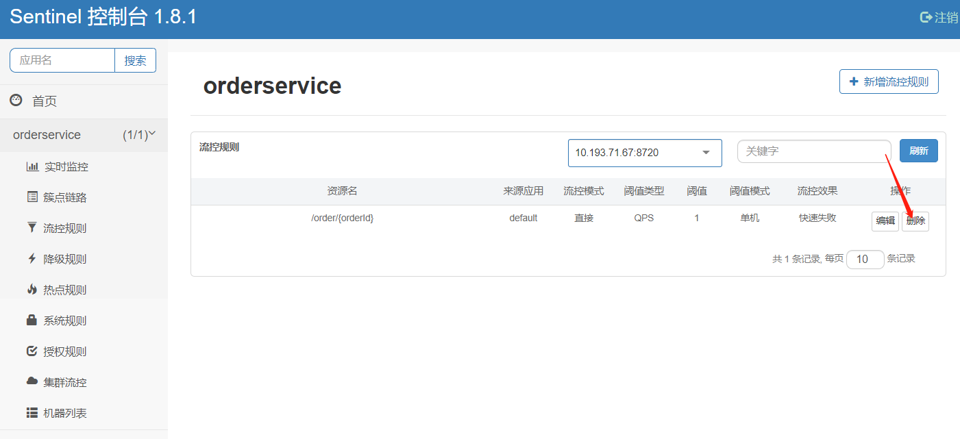
Task: Click the 阈值模式 column header
Action: [750, 191]
